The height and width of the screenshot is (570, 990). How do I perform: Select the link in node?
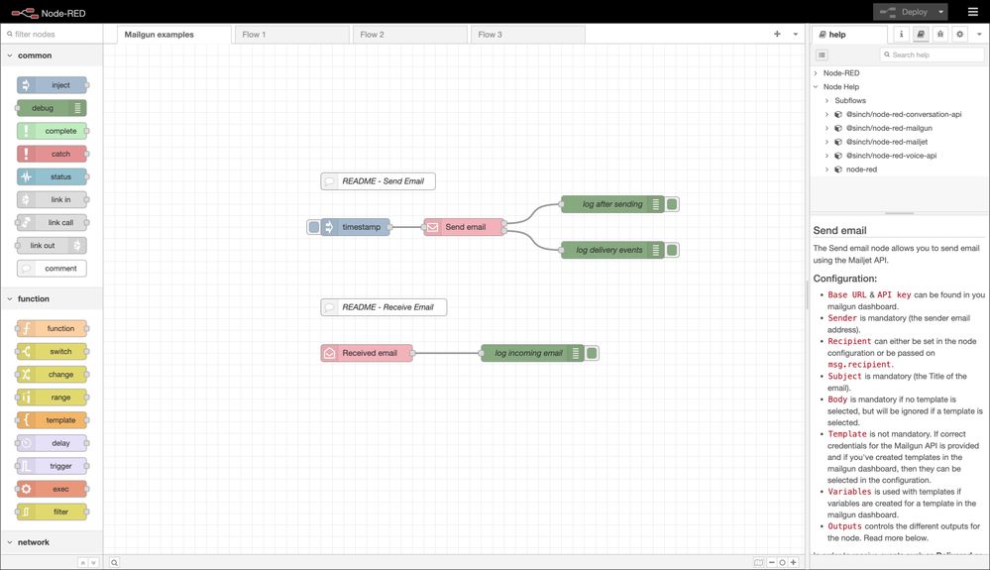(x=53, y=199)
